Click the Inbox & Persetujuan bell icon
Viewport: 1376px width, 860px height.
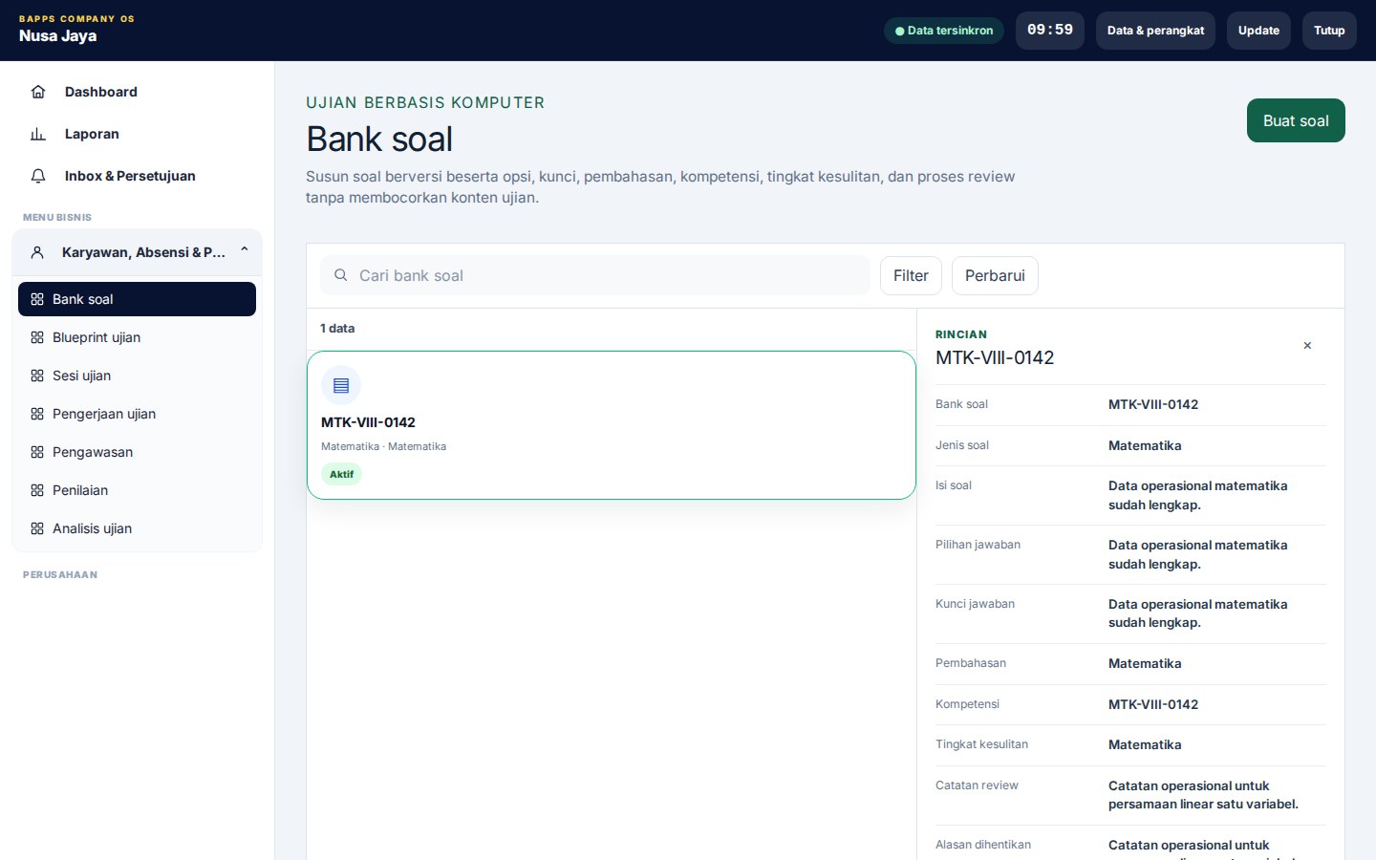pos(38,176)
